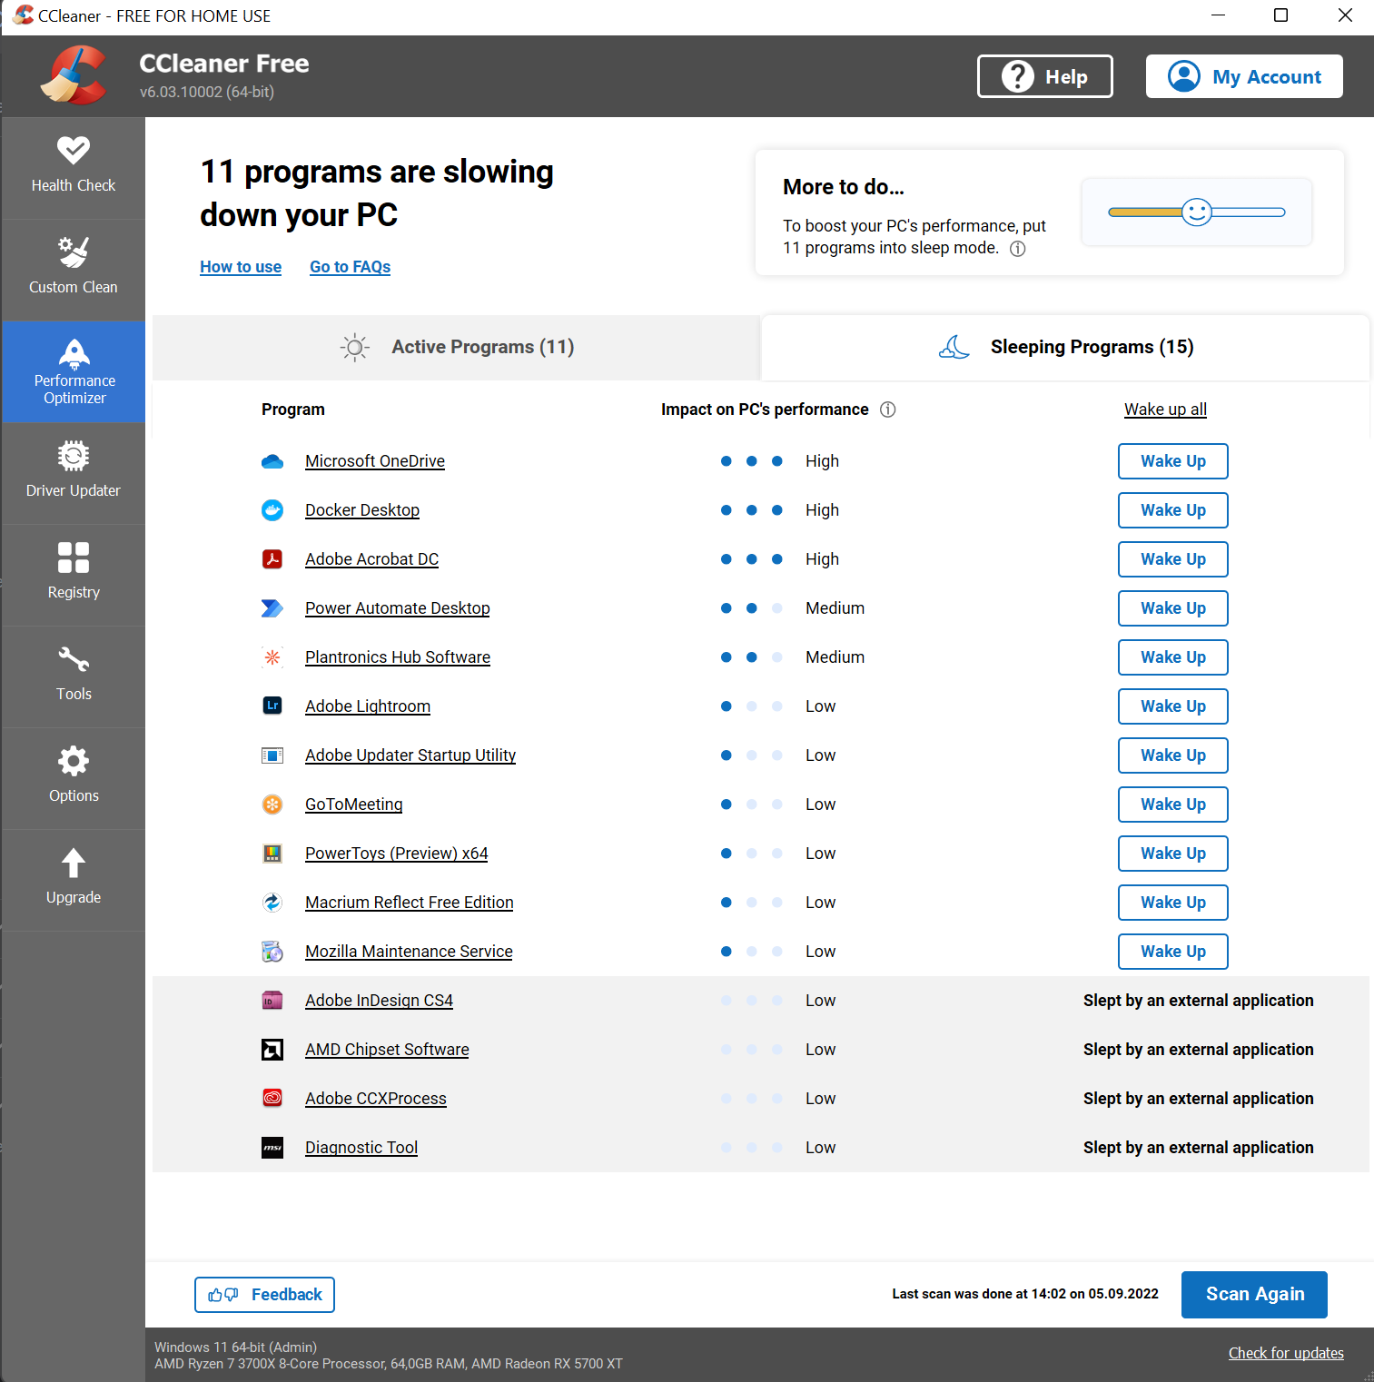Click the info icon next to sleep mode text
Screen dimensions: 1374x1382
pos(1018,249)
